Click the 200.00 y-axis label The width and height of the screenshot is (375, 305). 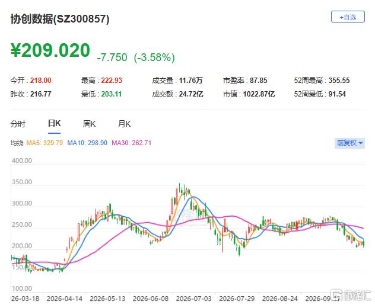point(22,246)
